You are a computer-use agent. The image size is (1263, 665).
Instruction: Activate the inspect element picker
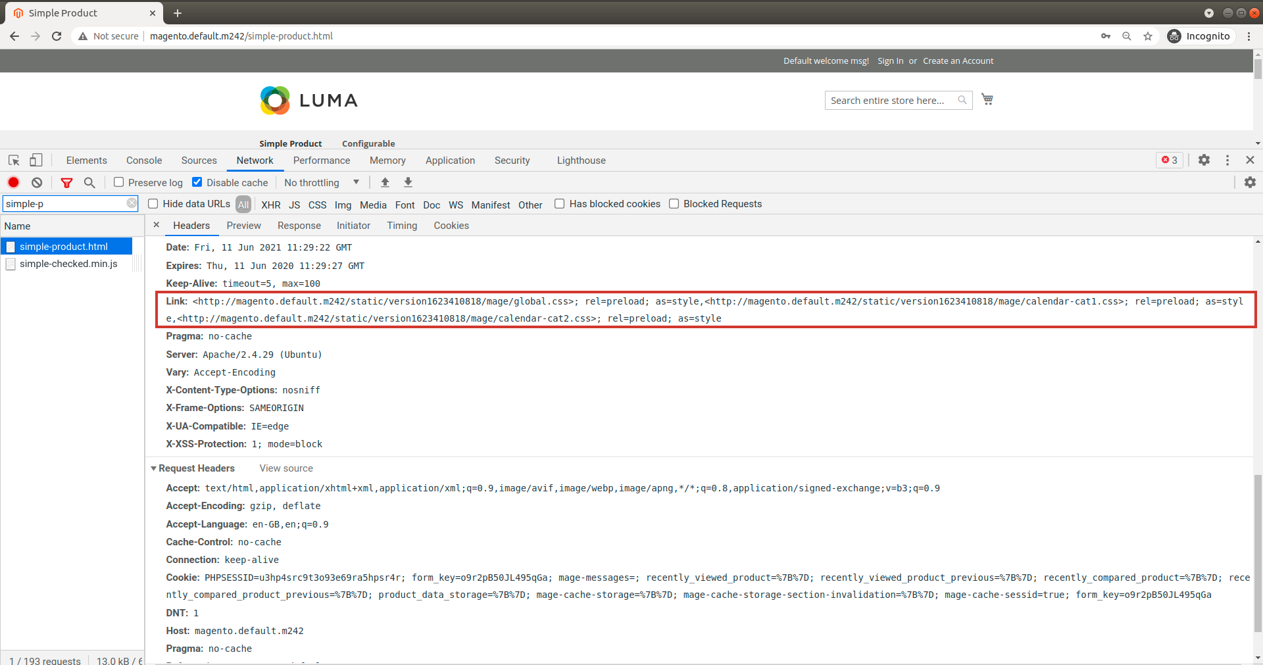point(14,160)
